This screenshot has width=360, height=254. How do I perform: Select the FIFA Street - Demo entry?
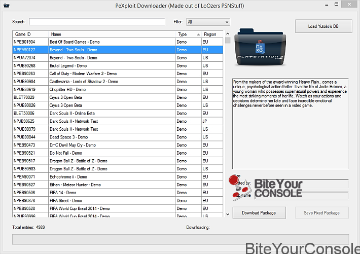pos(118,200)
